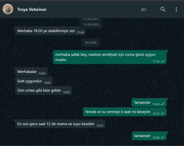Select the 15.04.2025 date chip

[91, 24]
